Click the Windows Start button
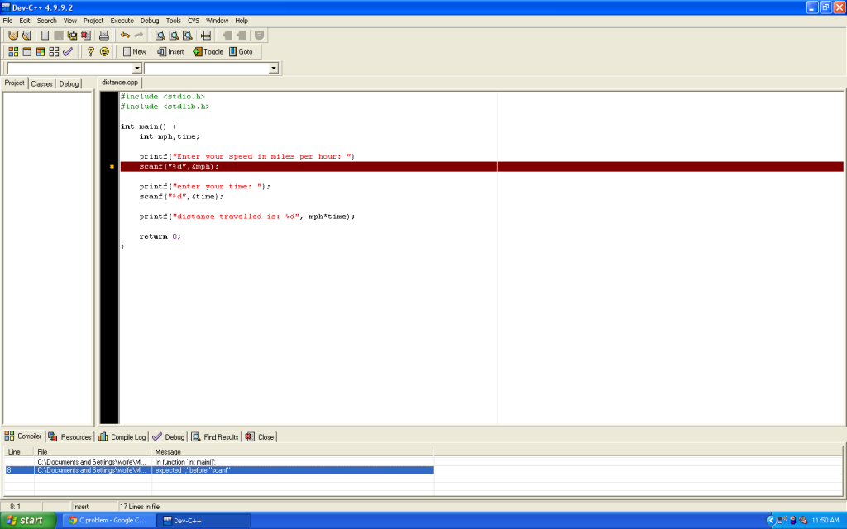Viewport: 847px width, 529px height. point(28,520)
